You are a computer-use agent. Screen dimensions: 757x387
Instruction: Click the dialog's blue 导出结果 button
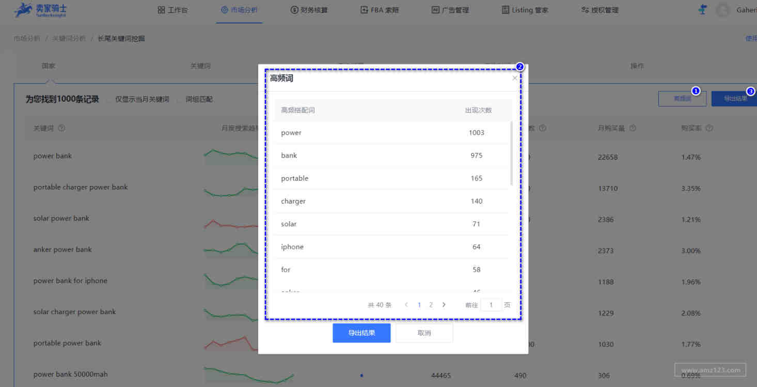361,333
